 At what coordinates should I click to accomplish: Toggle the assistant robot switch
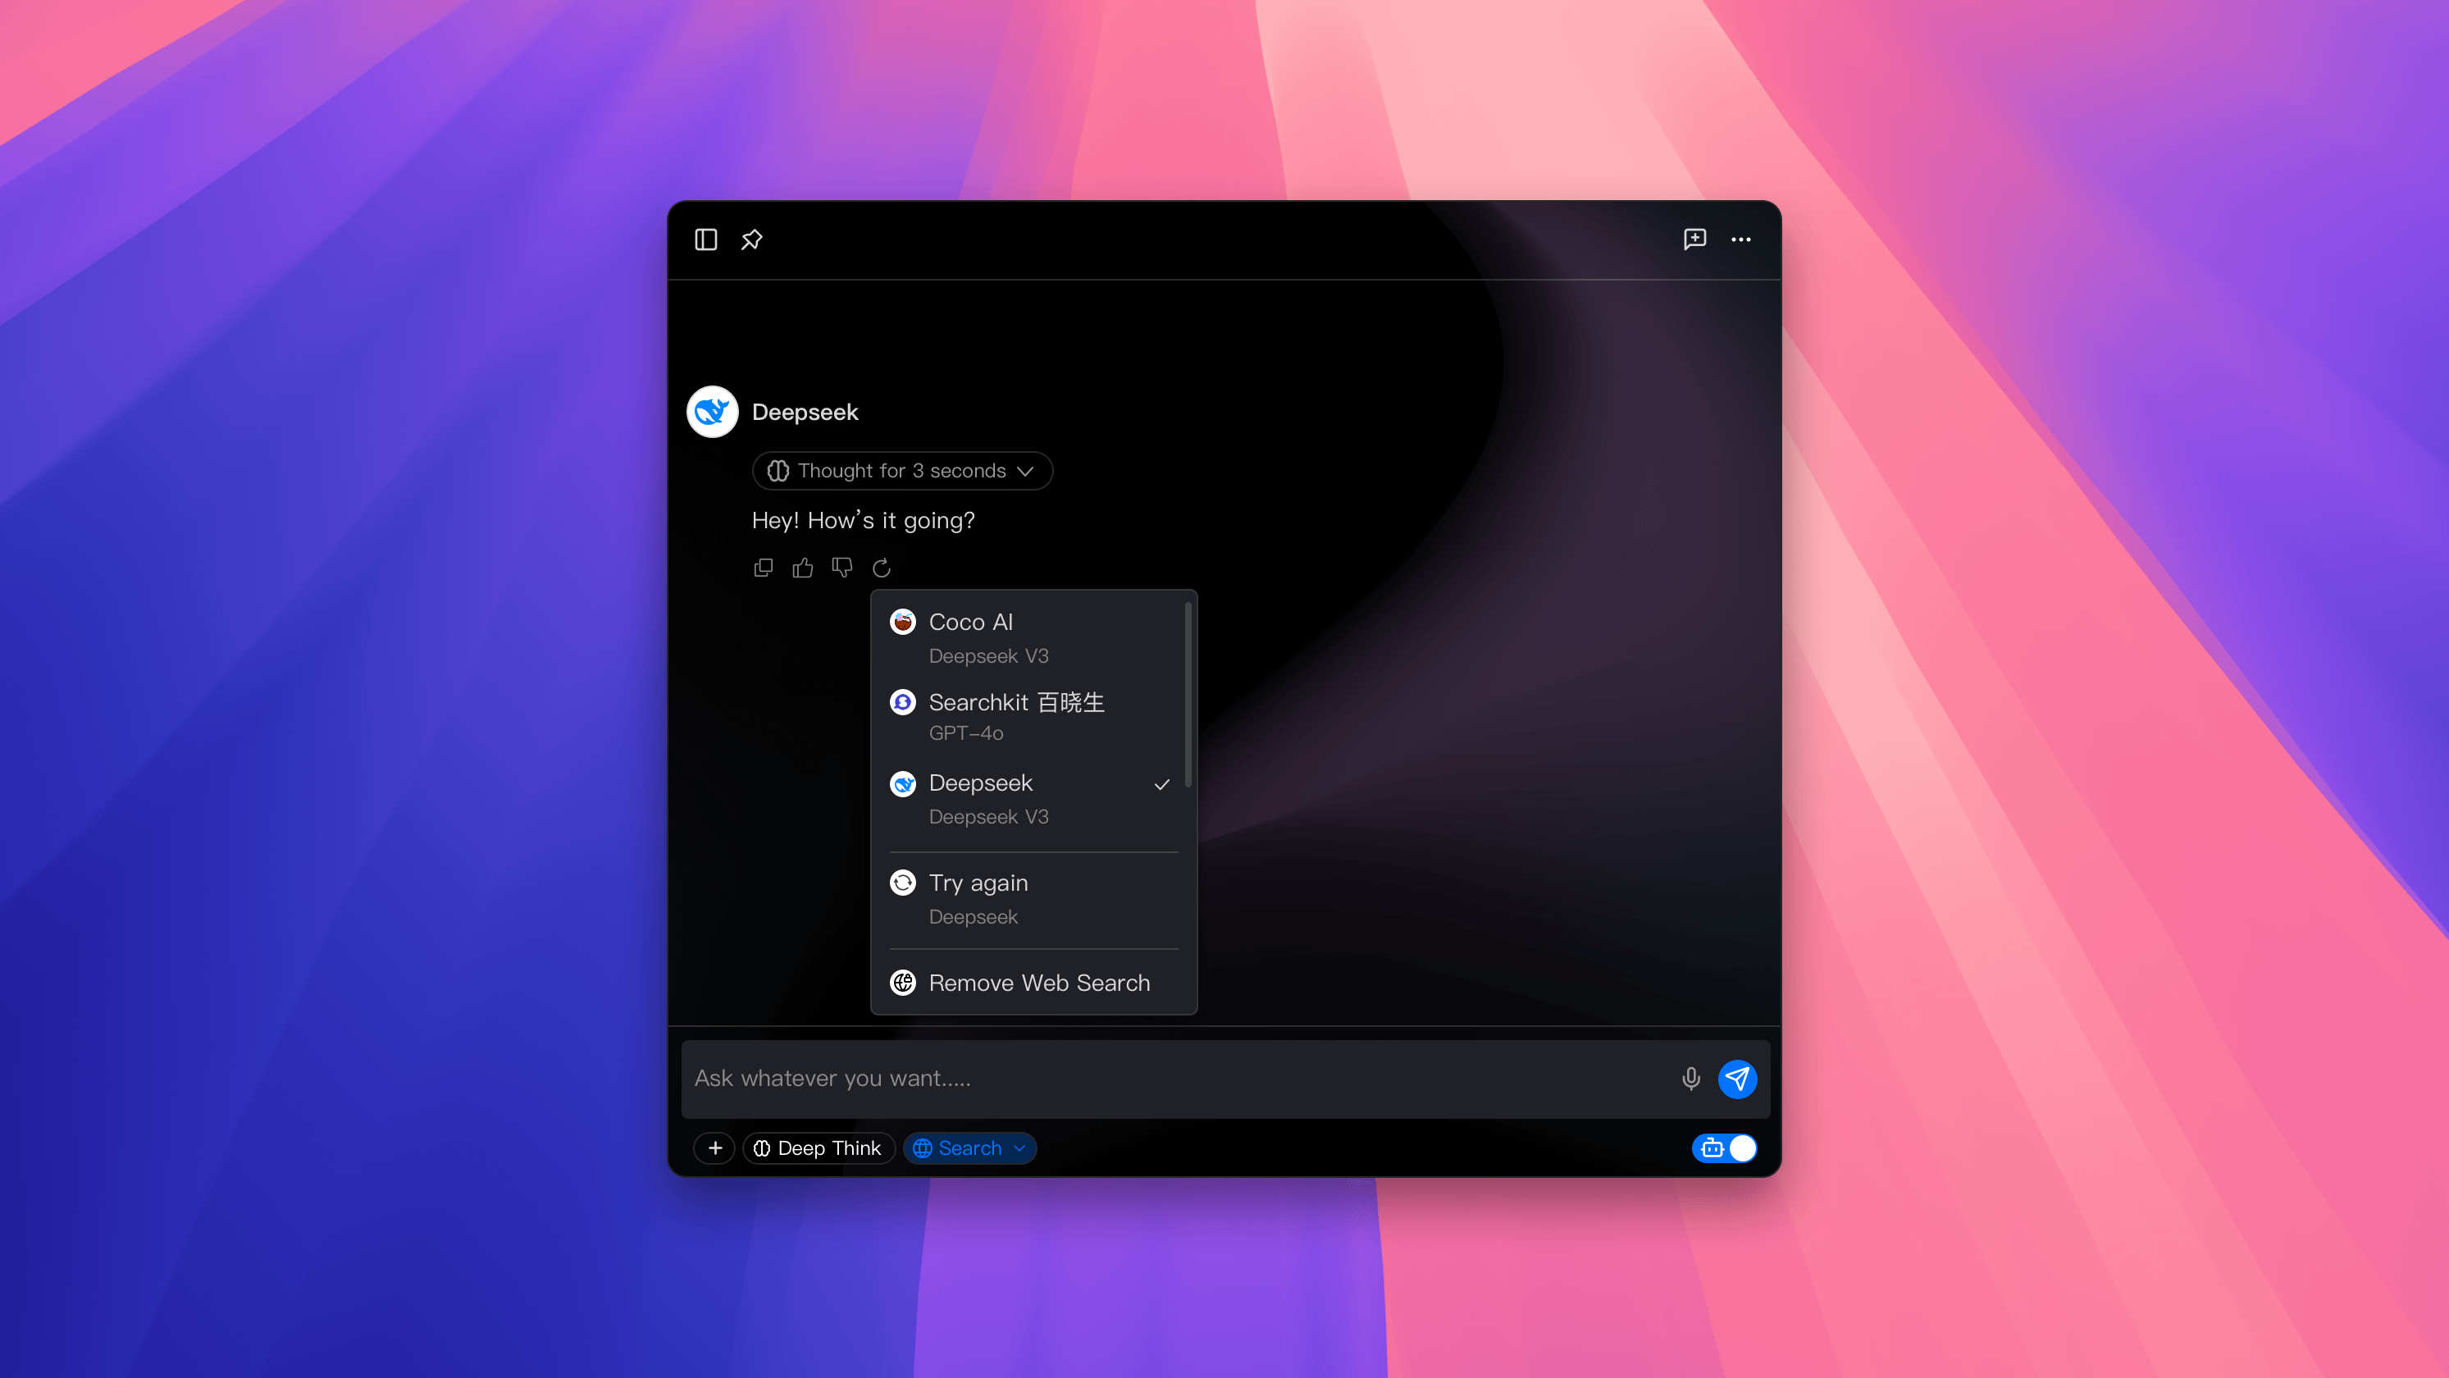(1724, 1148)
